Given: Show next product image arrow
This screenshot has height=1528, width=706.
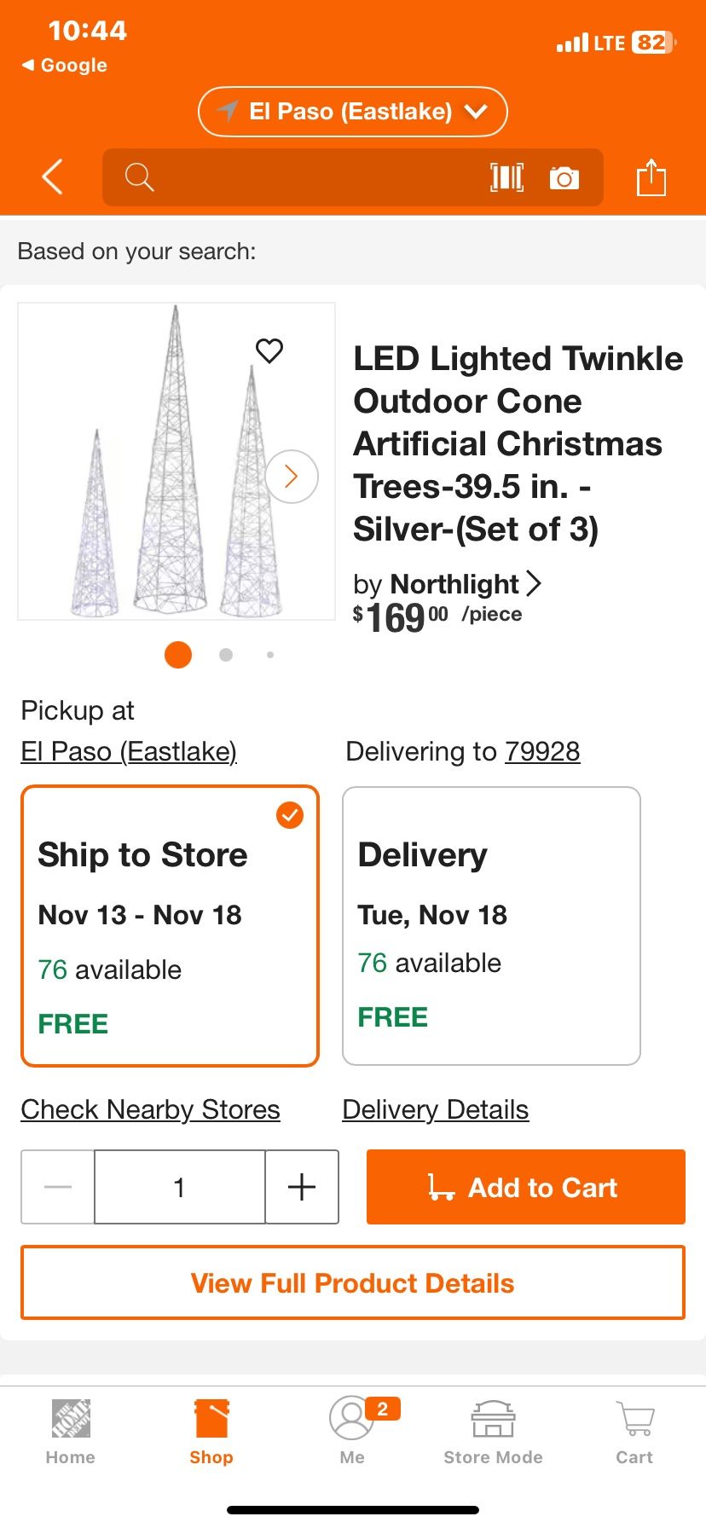Looking at the screenshot, I should pos(292,476).
